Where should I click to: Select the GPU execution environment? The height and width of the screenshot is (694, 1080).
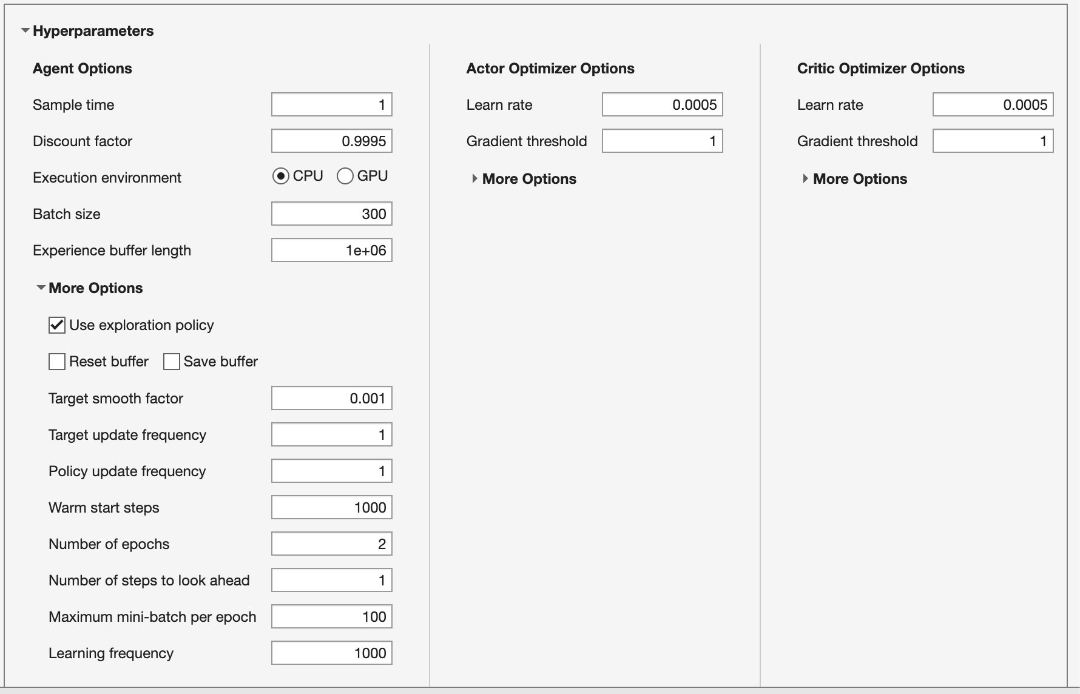(345, 177)
